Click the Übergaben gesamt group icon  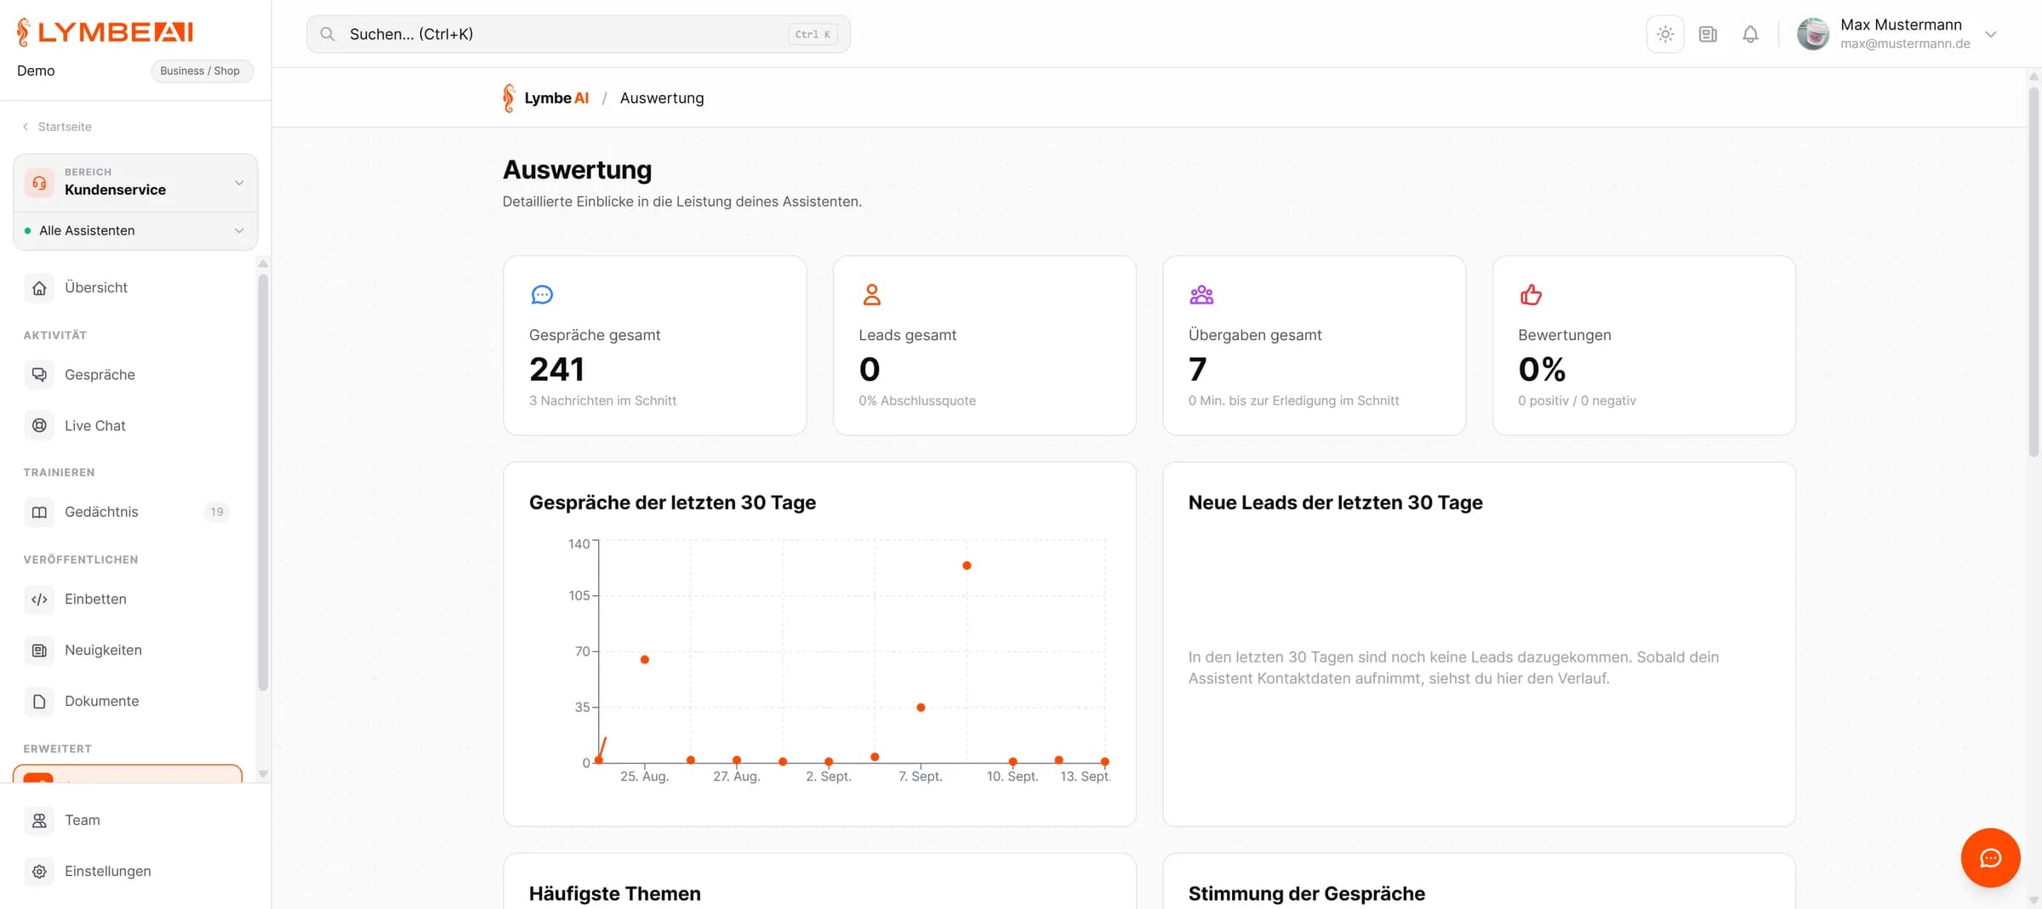click(1201, 295)
